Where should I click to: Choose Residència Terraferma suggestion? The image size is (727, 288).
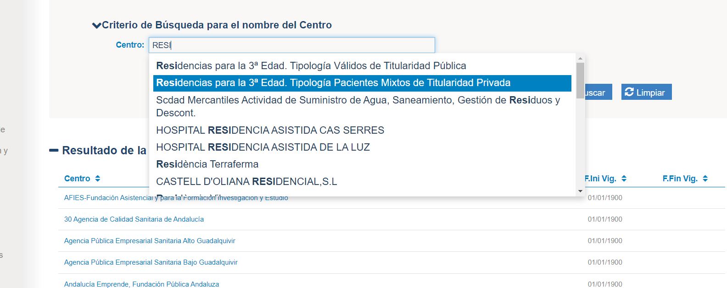tap(362, 164)
